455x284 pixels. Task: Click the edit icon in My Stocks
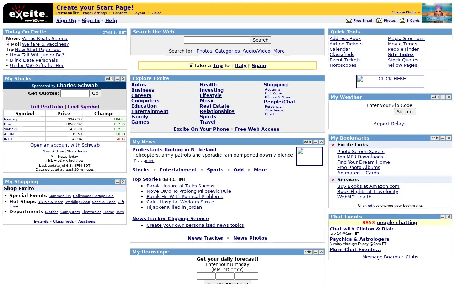click(109, 79)
